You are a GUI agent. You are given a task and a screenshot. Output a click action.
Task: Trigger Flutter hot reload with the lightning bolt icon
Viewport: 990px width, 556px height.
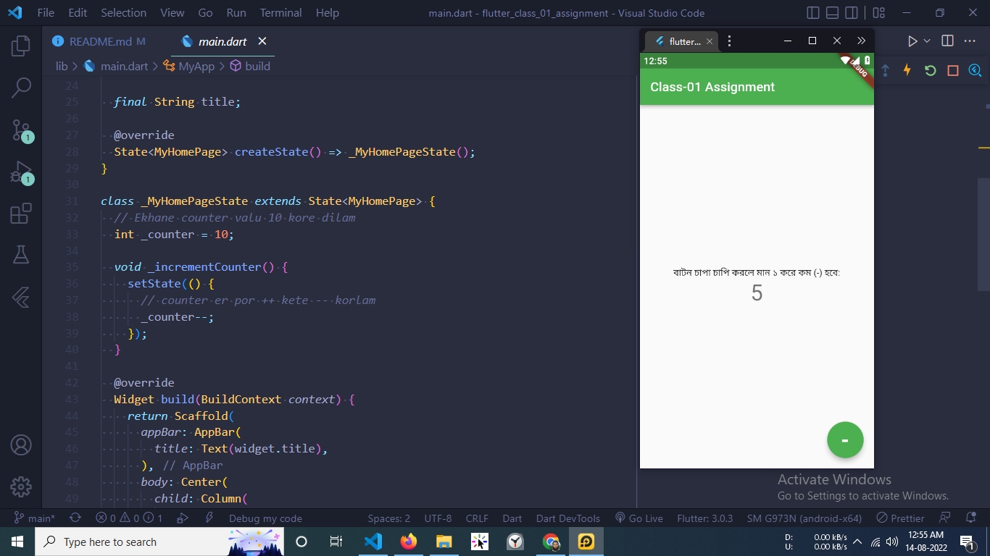(907, 70)
